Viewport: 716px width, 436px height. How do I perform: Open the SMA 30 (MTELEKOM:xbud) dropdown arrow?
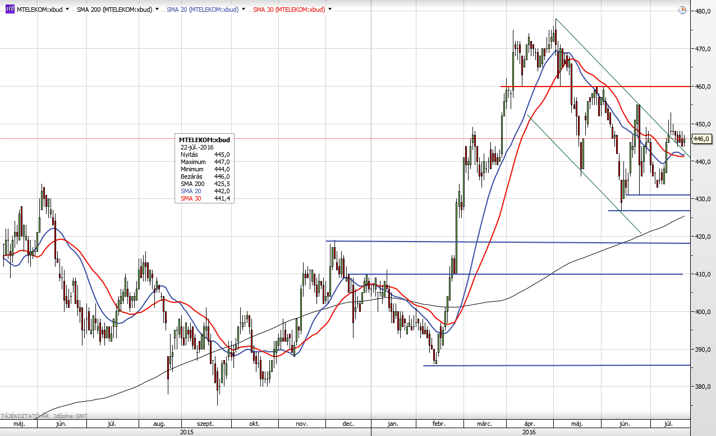click(x=329, y=10)
